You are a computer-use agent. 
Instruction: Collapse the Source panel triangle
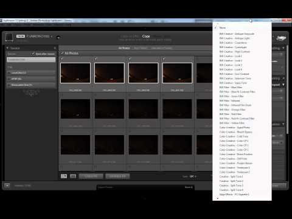pos(7,48)
